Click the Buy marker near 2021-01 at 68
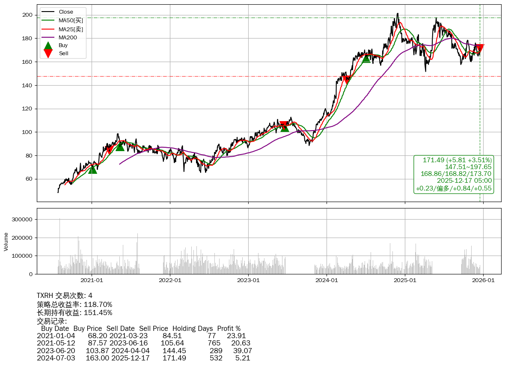This screenshot has width=505, height=366. point(92,170)
